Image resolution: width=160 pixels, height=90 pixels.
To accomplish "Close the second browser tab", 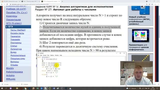I will (39, 1).
